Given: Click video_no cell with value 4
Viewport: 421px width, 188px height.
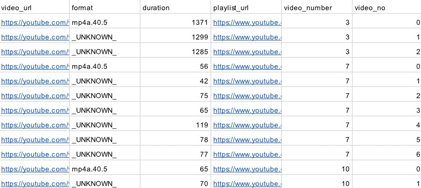Looking at the screenshot, I should pos(386,125).
